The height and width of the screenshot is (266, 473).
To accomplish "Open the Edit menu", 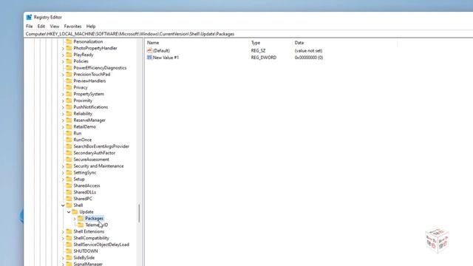I will click(x=41, y=27).
